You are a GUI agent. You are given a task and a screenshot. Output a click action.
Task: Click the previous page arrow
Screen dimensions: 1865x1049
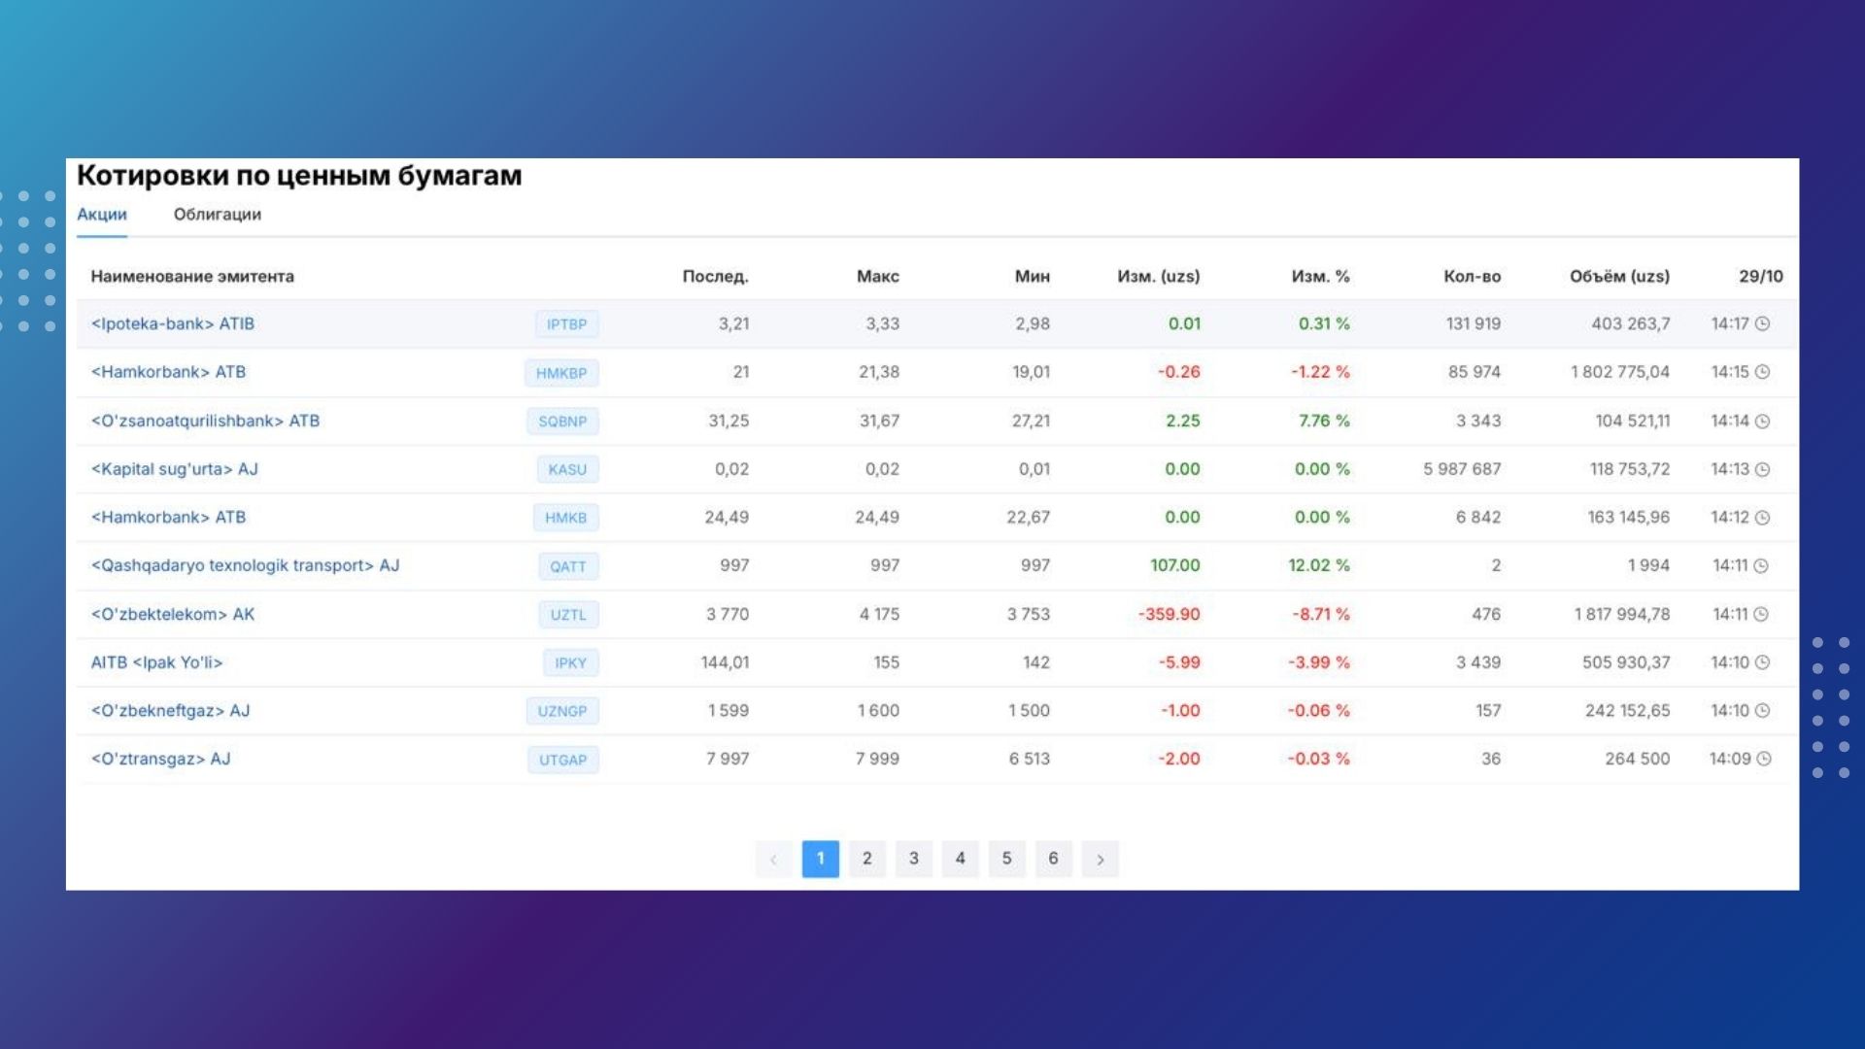pyautogui.click(x=774, y=859)
